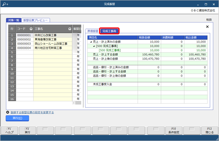Click code cell 00000001
The width and height of the screenshot is (219, 141).
(25, 35)
